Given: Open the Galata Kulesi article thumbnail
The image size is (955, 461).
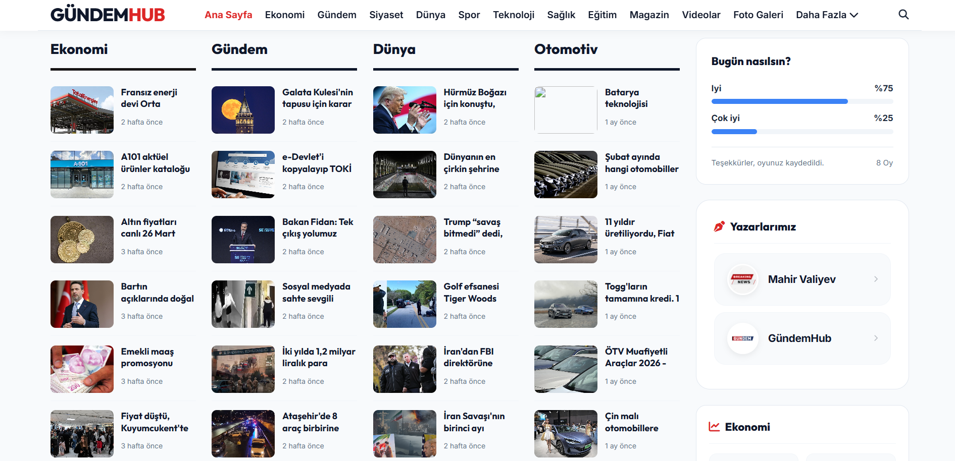Looking at the screenshot, I should point(243,110).
